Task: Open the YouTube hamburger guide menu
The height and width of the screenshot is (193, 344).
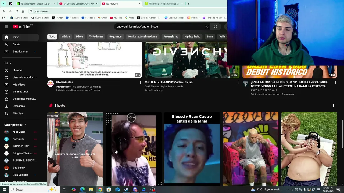Action: (x=6, y=27)
